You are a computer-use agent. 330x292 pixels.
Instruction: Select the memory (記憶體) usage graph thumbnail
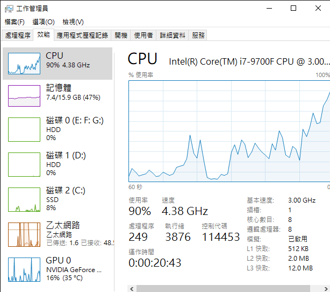[24, 95]
